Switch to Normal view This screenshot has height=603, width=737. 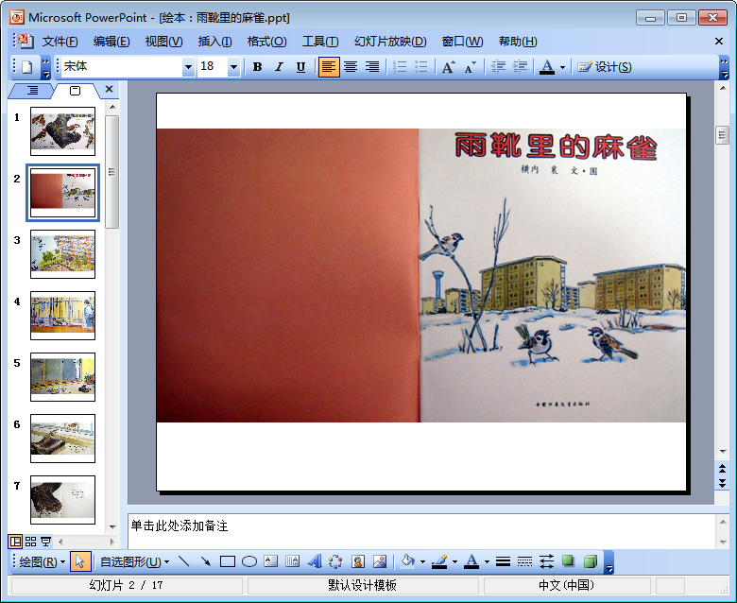coord(15,542)
